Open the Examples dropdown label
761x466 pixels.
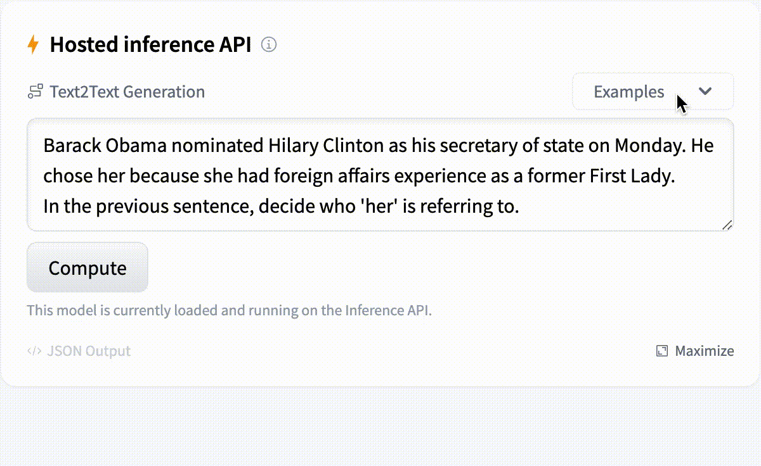[628, 92]
